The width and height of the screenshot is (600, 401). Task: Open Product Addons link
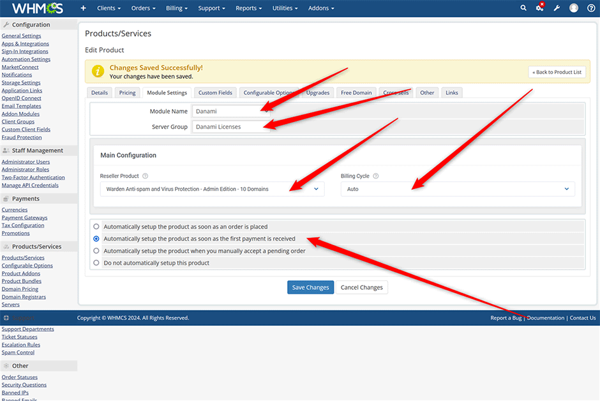pyautogui.click(x=20, y=273)
